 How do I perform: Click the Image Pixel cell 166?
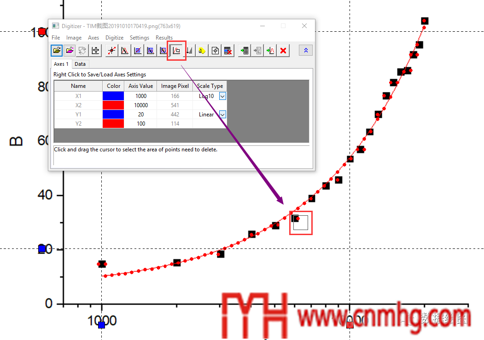click(x=175, y=96)
